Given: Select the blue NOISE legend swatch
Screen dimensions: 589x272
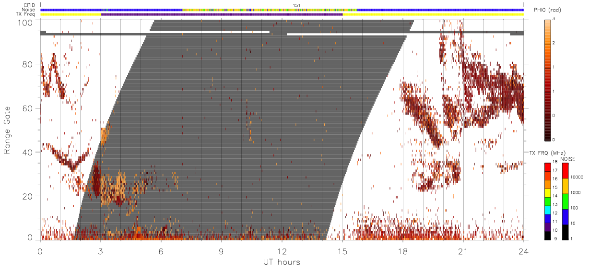Looking at the screenshot, I should pyautogui.click(x=565, y=216).
